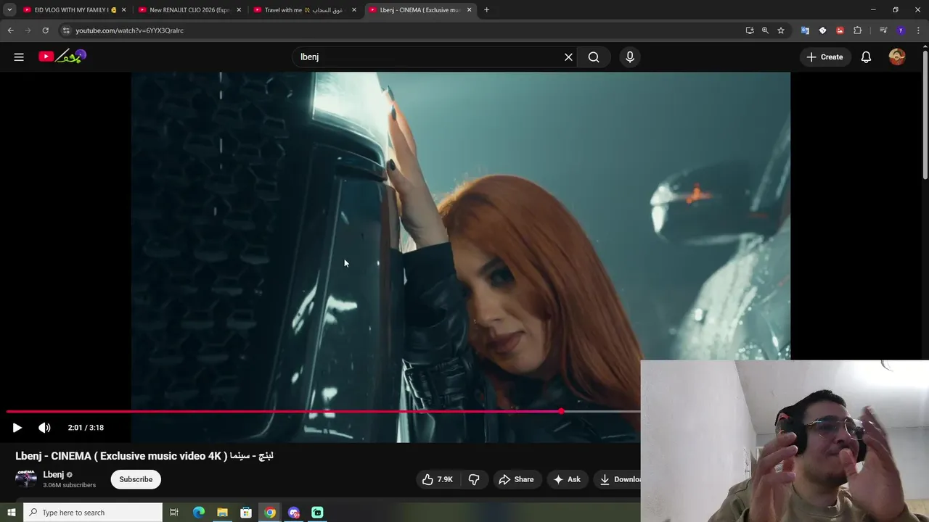The image size is (929, 522).
Task: Open the Lbenj channel avatar
Action: pos(26,478)
